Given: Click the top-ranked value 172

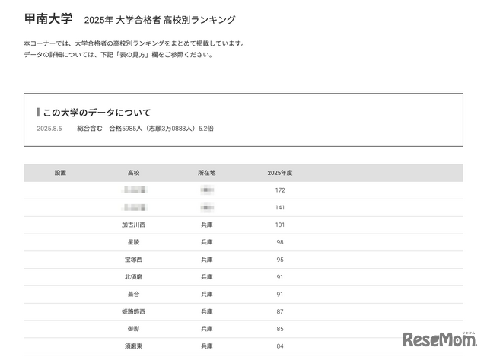Looking at the screenshot, I should 280,190.
